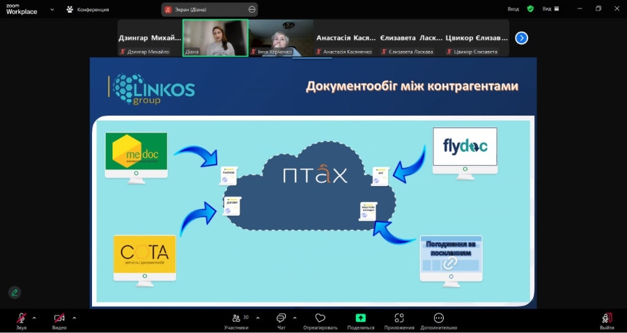
Task: Click muted mic icon for Інна Харченко
Action: pyautogui.click(x=253, y=52)
